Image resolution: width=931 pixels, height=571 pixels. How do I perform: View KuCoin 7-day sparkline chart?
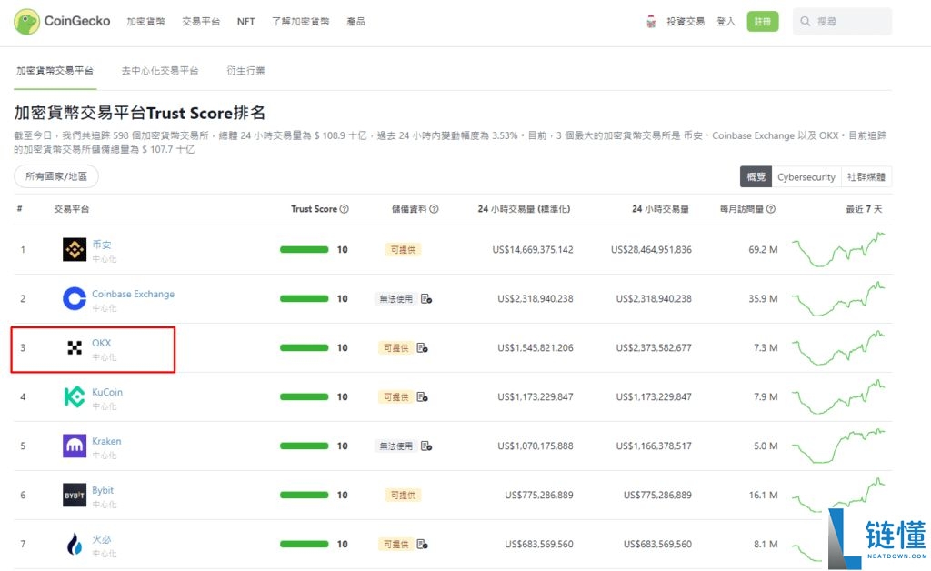(838, 397)
